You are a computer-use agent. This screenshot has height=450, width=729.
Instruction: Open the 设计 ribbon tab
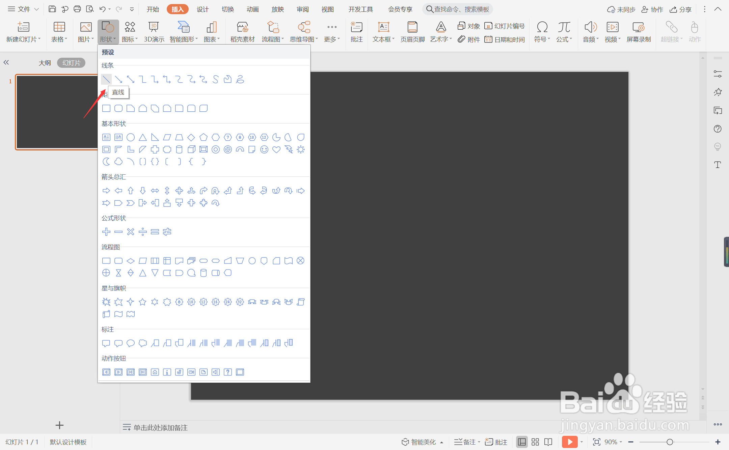(x=202, y=9)
